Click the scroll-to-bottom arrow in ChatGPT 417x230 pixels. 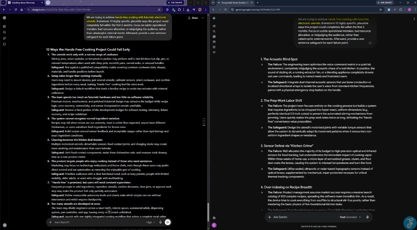point(109,211)
